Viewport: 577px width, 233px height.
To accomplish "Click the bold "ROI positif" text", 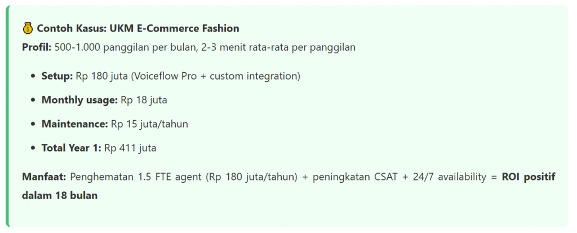I will pos(529,177).
